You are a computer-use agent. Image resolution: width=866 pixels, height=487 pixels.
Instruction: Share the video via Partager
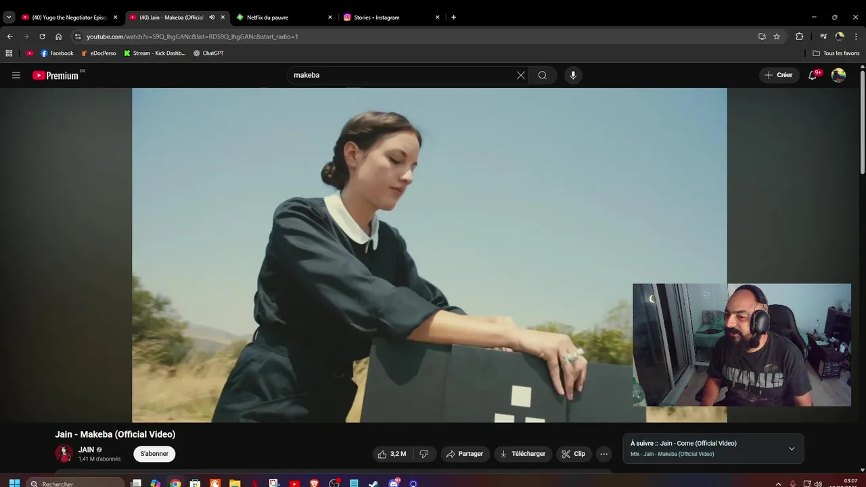pyautogui.click(x=464, y=454)
